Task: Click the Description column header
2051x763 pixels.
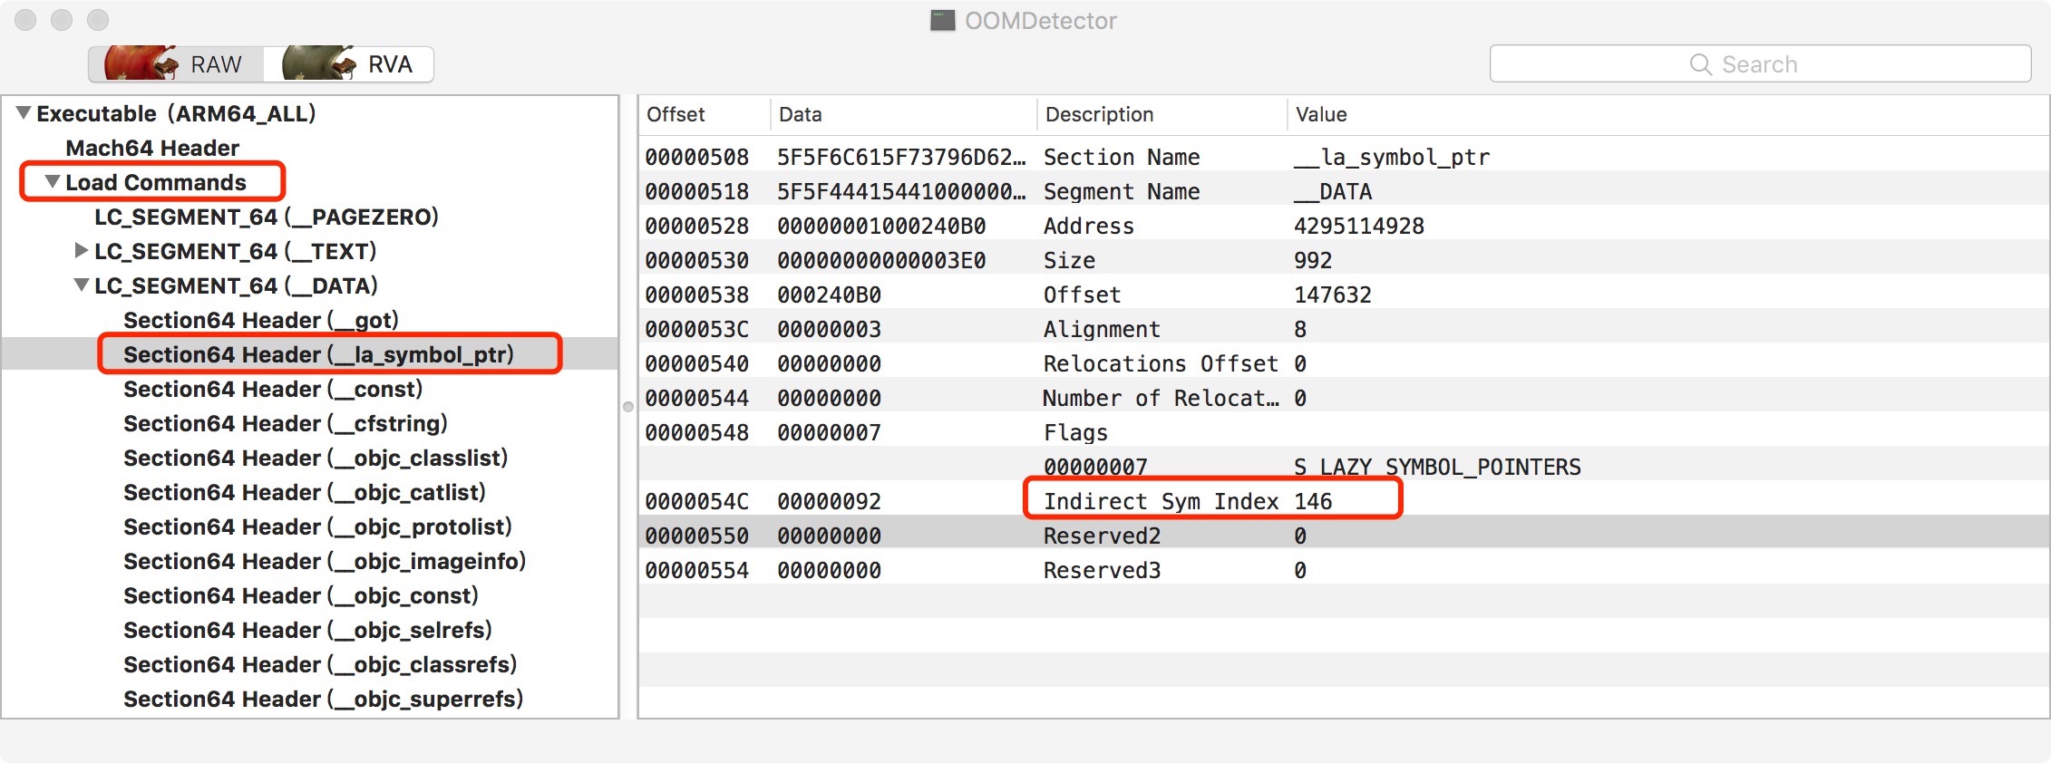Action: (1099, 115)
